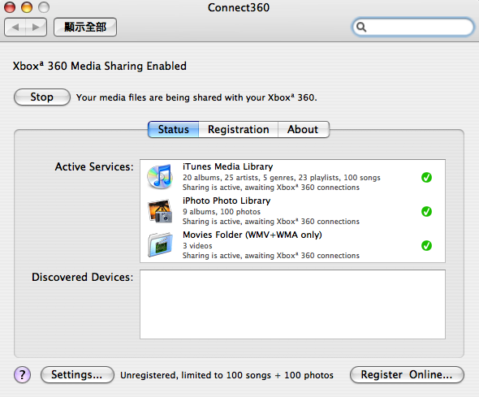The height and width of the screenshot is (397, 479).
Task: Go back with the left arrow button
Action: click(x=15, y=27)
